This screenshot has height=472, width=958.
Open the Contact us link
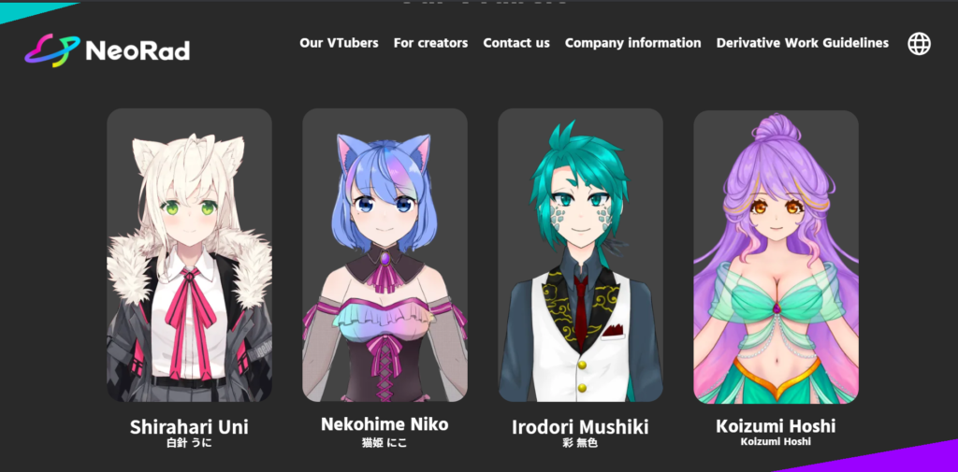(x=516, y=43)
